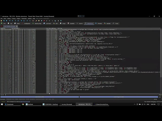Switch to the Handles tab
The width and height of the screenshot is (162, 121).
(107, 23)
